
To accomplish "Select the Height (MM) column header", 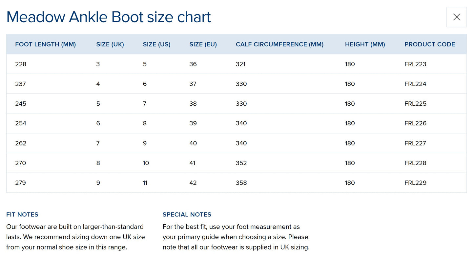I will [x=365, y=44].
